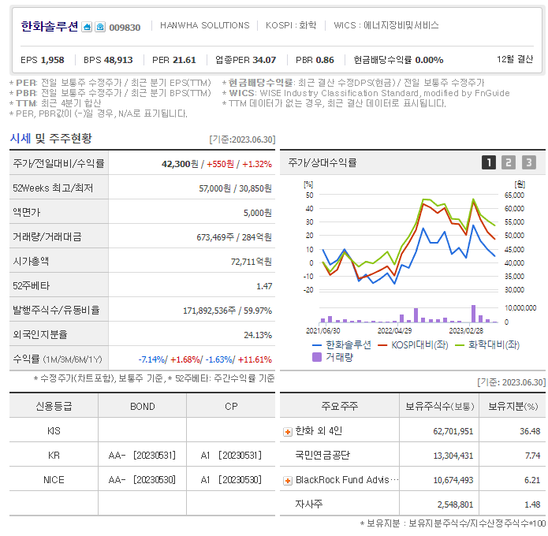Click the WICS : 에너지장비및서비스 label
This screenshot has width=548, height=536.
386,25
